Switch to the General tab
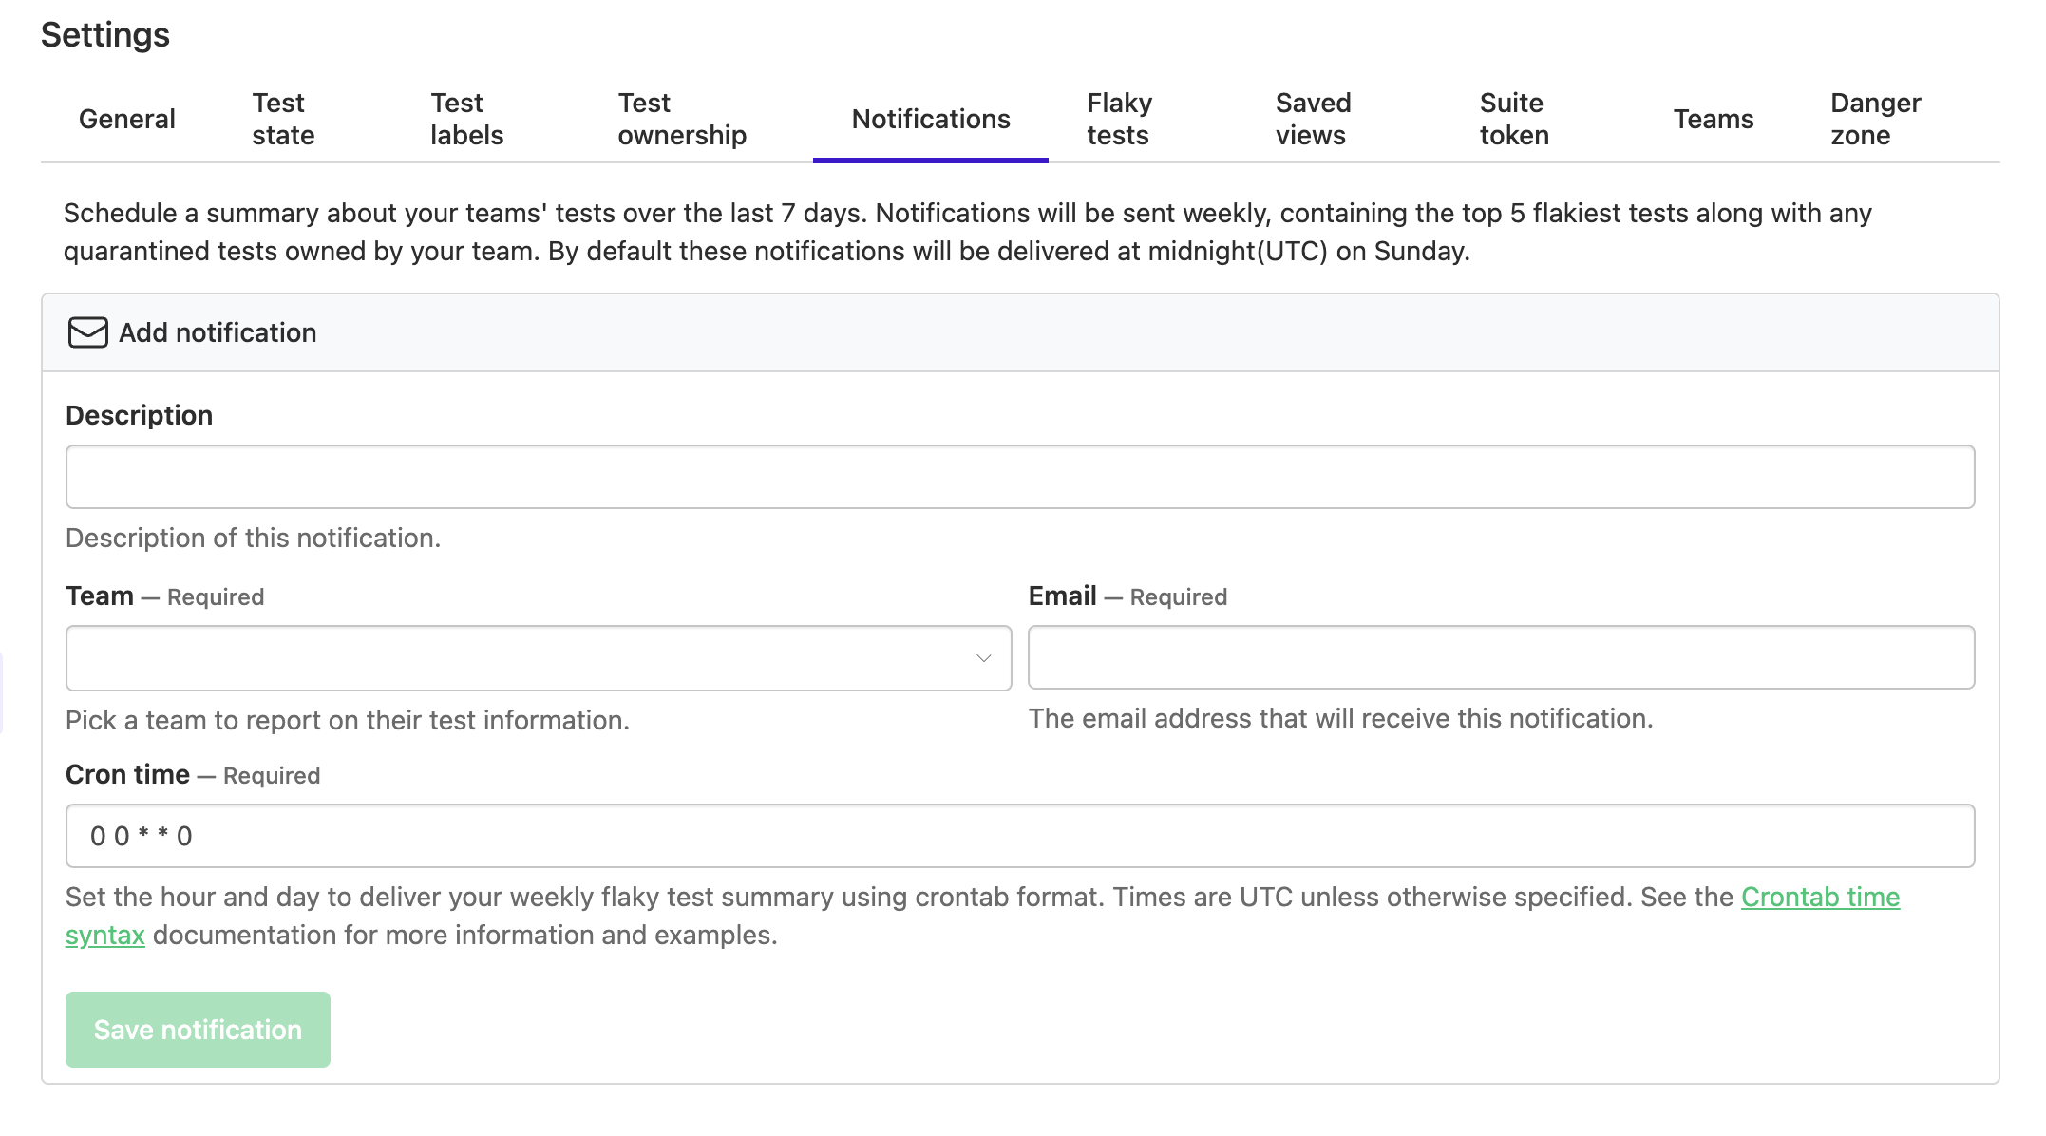Screen dimensions: 2046x1136 pos(127,120)
